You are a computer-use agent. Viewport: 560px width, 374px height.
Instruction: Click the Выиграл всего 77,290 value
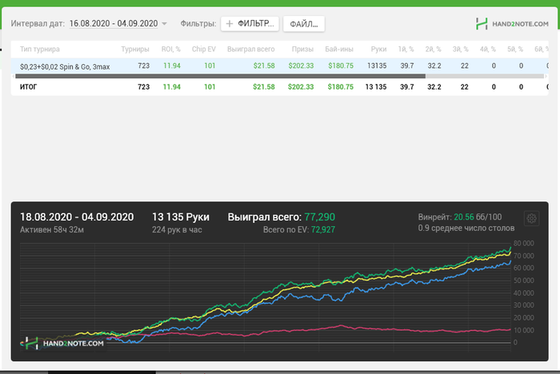319,217
